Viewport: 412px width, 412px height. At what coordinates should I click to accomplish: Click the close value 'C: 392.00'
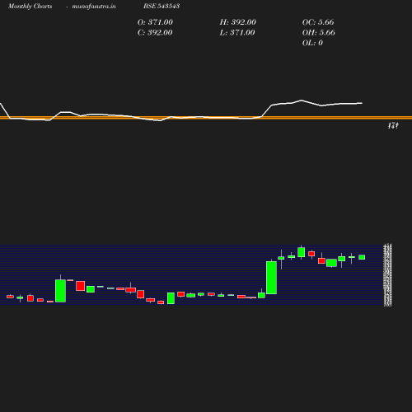[155, 33]
